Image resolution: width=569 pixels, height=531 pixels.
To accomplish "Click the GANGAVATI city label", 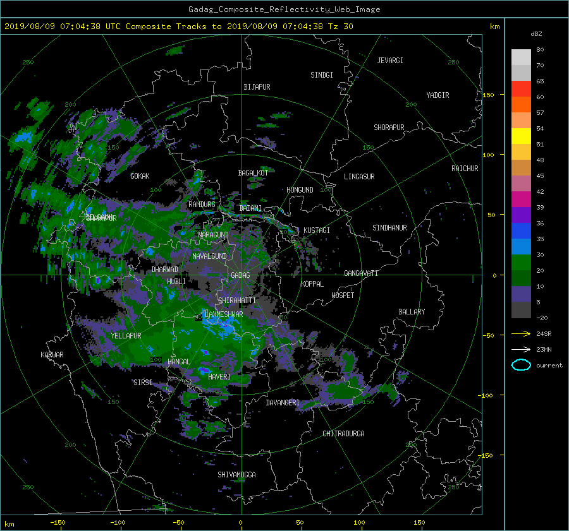I will pos(361,273).
